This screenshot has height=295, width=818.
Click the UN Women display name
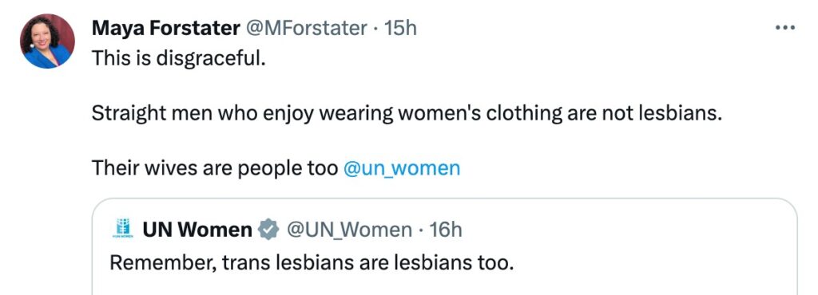coord(197,230)
